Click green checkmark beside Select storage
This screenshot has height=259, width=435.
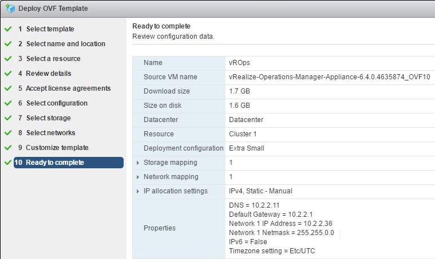point(8,118)
